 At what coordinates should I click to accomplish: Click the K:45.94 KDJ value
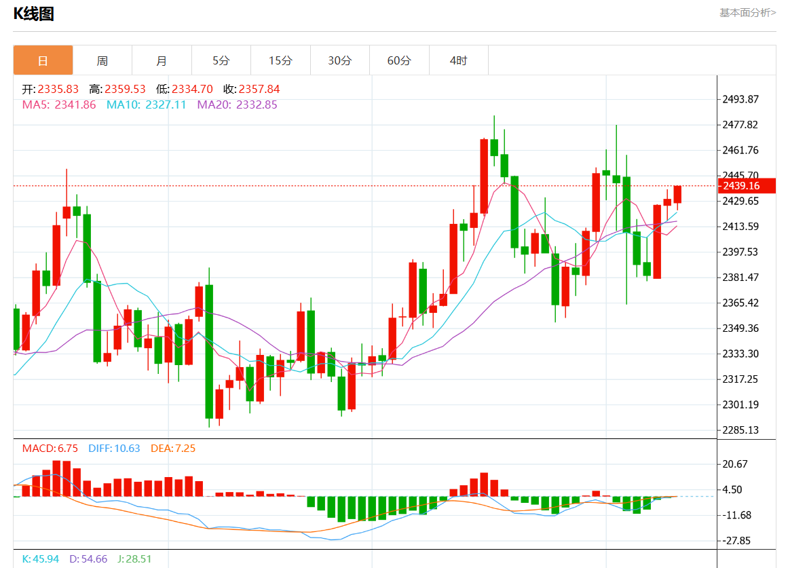pyautogui.click(x=40, y=559)
